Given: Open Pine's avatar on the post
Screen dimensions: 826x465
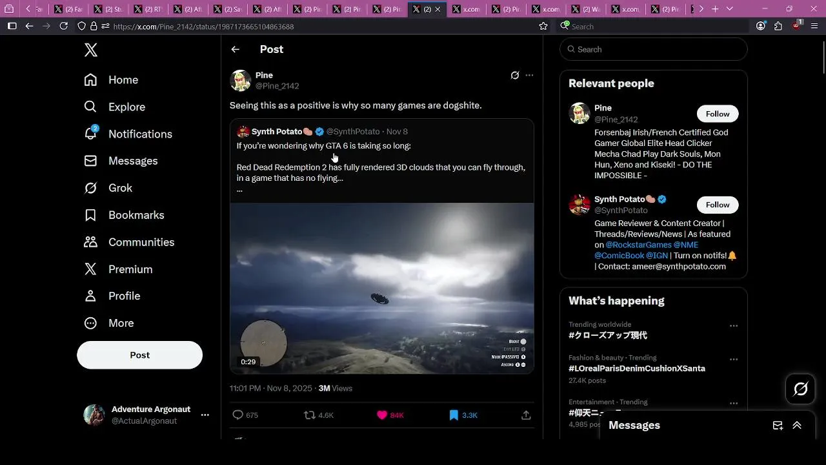Looking at the screenshot, I should (241, 81).
